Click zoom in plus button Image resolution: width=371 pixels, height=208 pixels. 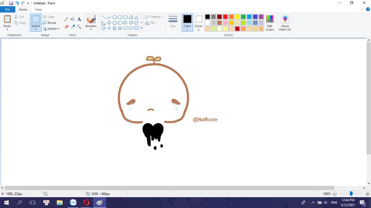367,194
